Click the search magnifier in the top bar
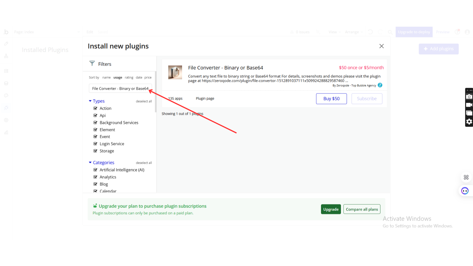Screen dimensions: 473x266 (390, 32)
